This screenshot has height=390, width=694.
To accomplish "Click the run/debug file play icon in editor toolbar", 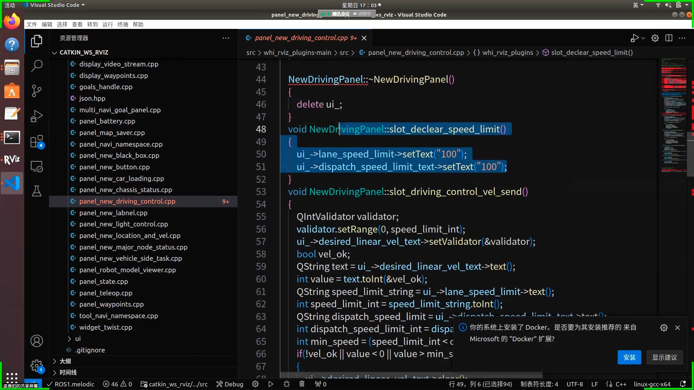I will tap(634, 38).
